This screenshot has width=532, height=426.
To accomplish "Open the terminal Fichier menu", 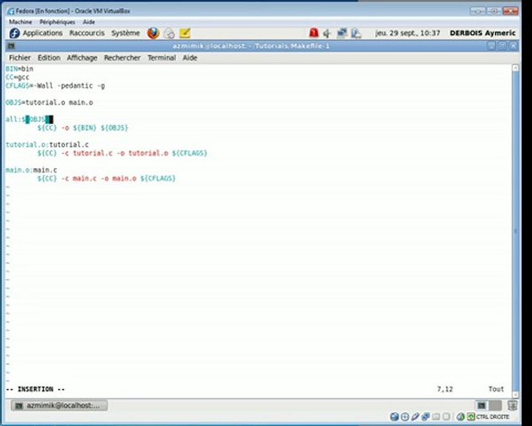I will pos(20,58).
